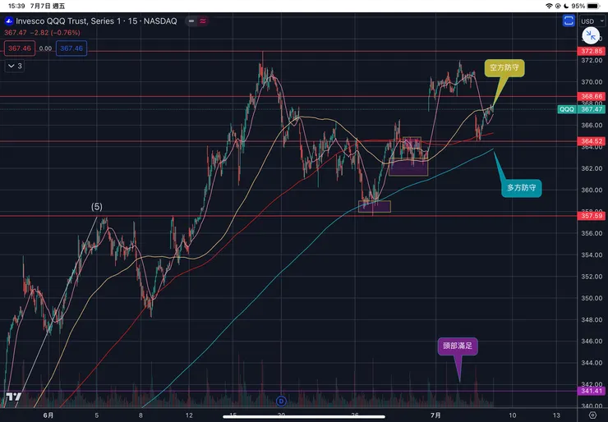Tap the TradingView logo
608x422 pixels.
pos(13,397)
